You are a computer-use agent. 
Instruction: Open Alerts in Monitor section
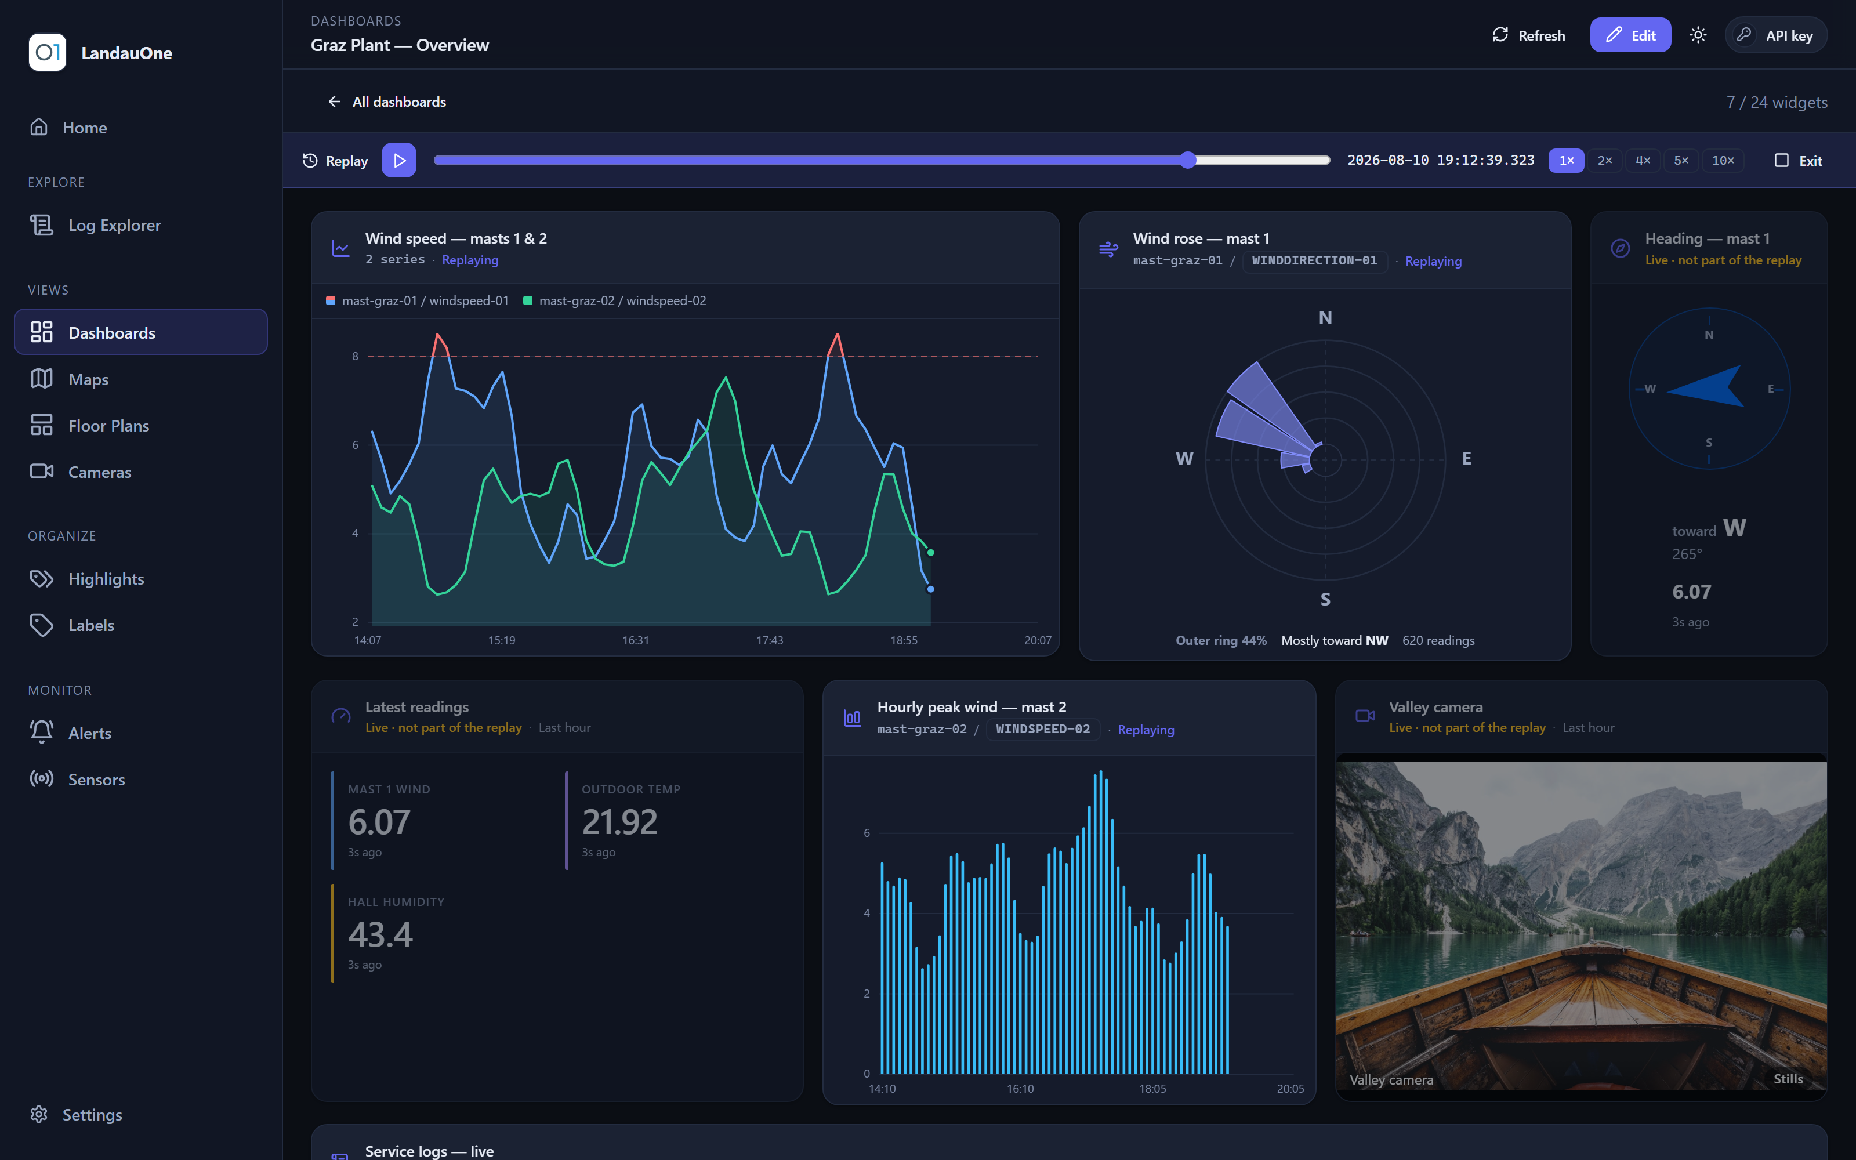[141, 733]
